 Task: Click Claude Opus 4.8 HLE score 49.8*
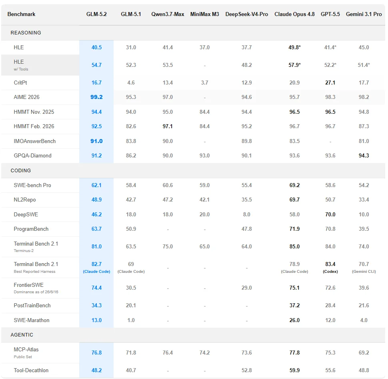294,47
